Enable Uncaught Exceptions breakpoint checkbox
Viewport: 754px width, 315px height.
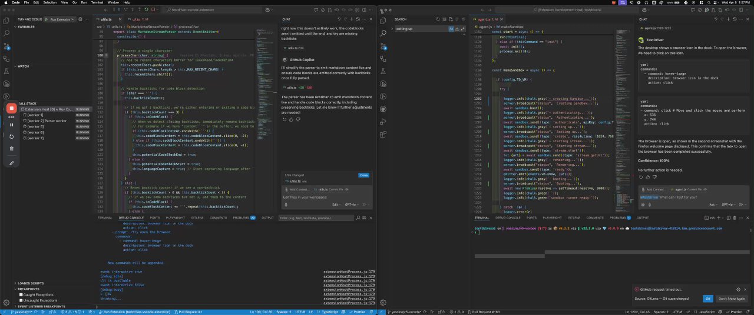point(21,300)
